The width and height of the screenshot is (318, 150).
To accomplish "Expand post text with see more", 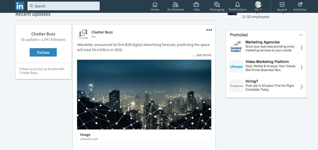I will coord(202,55).
